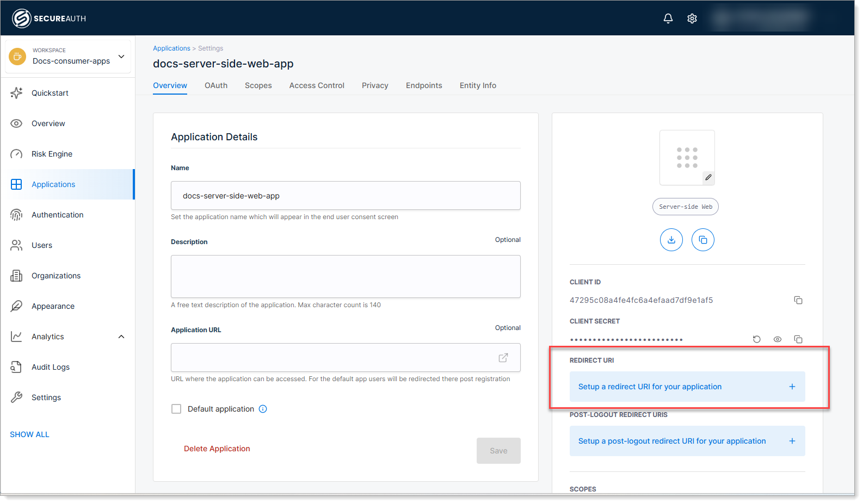Copy the client secret

[798, 339]
